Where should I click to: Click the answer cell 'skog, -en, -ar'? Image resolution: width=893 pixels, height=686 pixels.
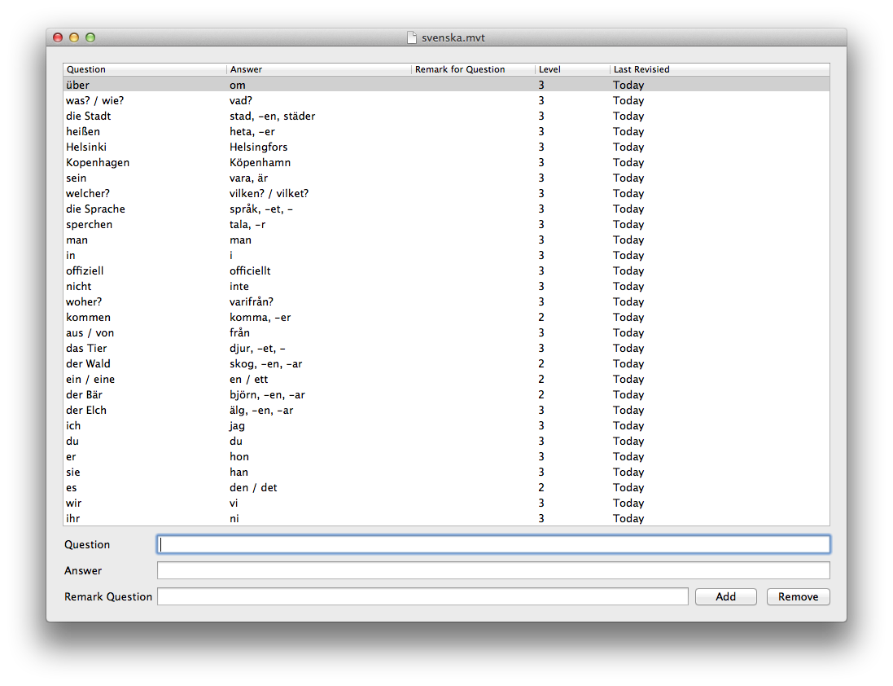point(266,363)
